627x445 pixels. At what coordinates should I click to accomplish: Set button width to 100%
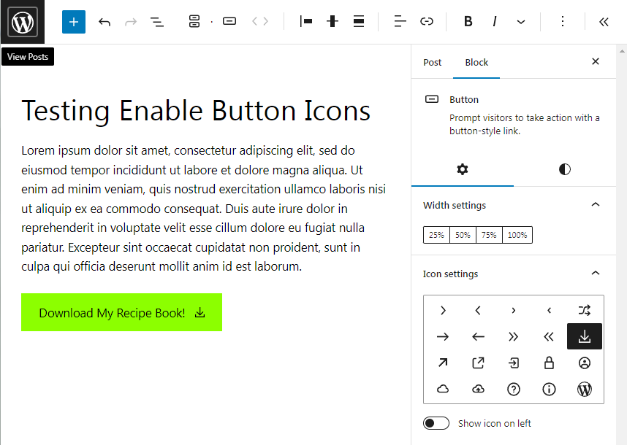click(517, 235)
